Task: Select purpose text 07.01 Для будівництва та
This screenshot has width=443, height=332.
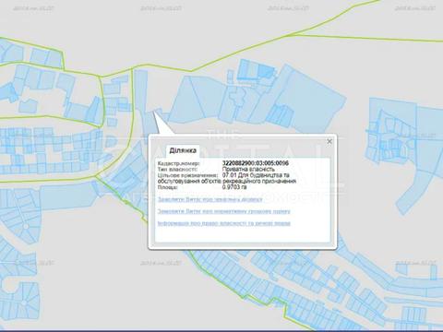Action: click(256, 175)
